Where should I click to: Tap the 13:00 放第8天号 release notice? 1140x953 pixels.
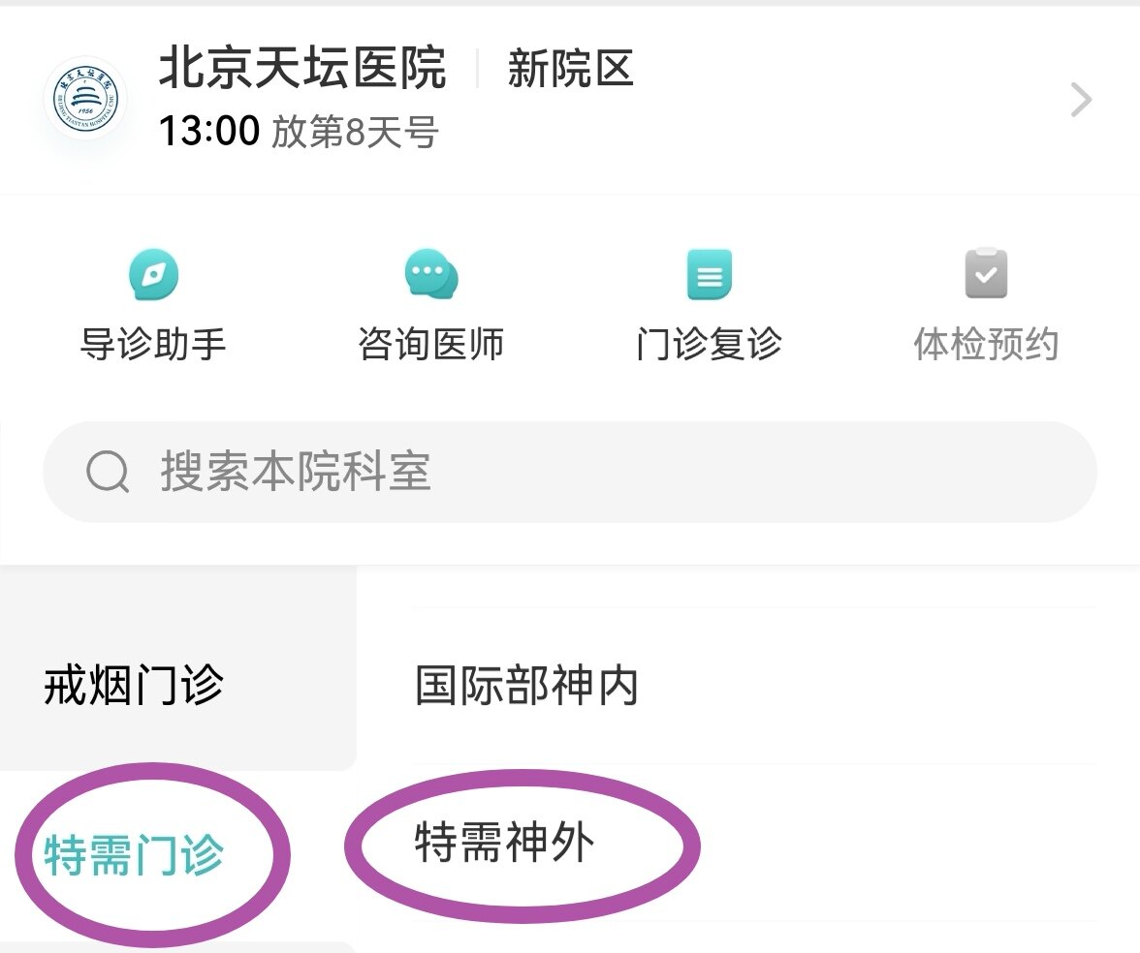pos(299,132)
